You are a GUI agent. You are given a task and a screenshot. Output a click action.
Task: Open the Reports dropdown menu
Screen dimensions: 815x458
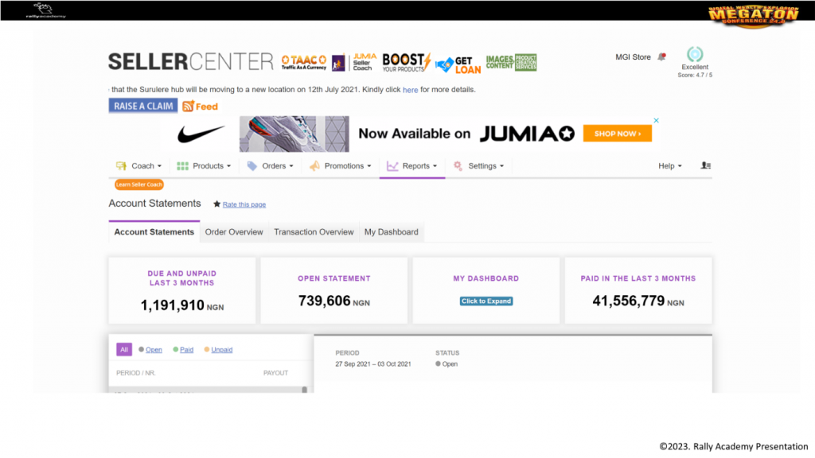pos(412,166)
